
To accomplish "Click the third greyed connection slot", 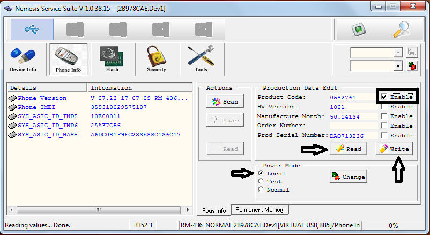I will tap(118, 30).
